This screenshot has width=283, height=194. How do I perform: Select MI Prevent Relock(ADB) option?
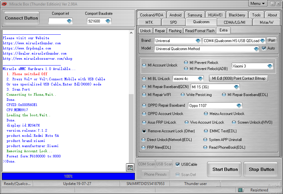(x=186, y=69)
